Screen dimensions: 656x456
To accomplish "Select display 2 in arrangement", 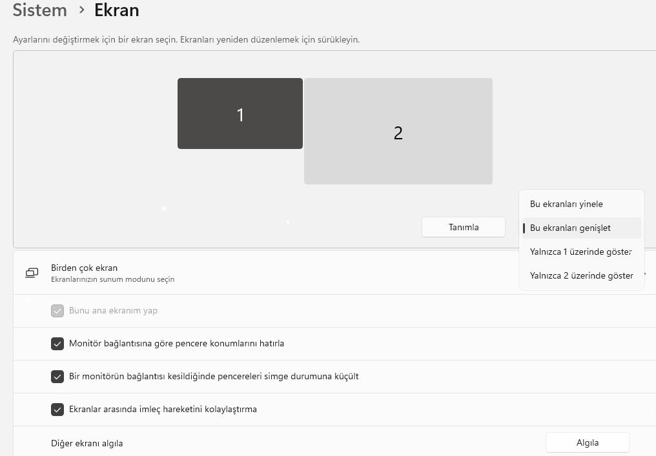I will [398, 132].
